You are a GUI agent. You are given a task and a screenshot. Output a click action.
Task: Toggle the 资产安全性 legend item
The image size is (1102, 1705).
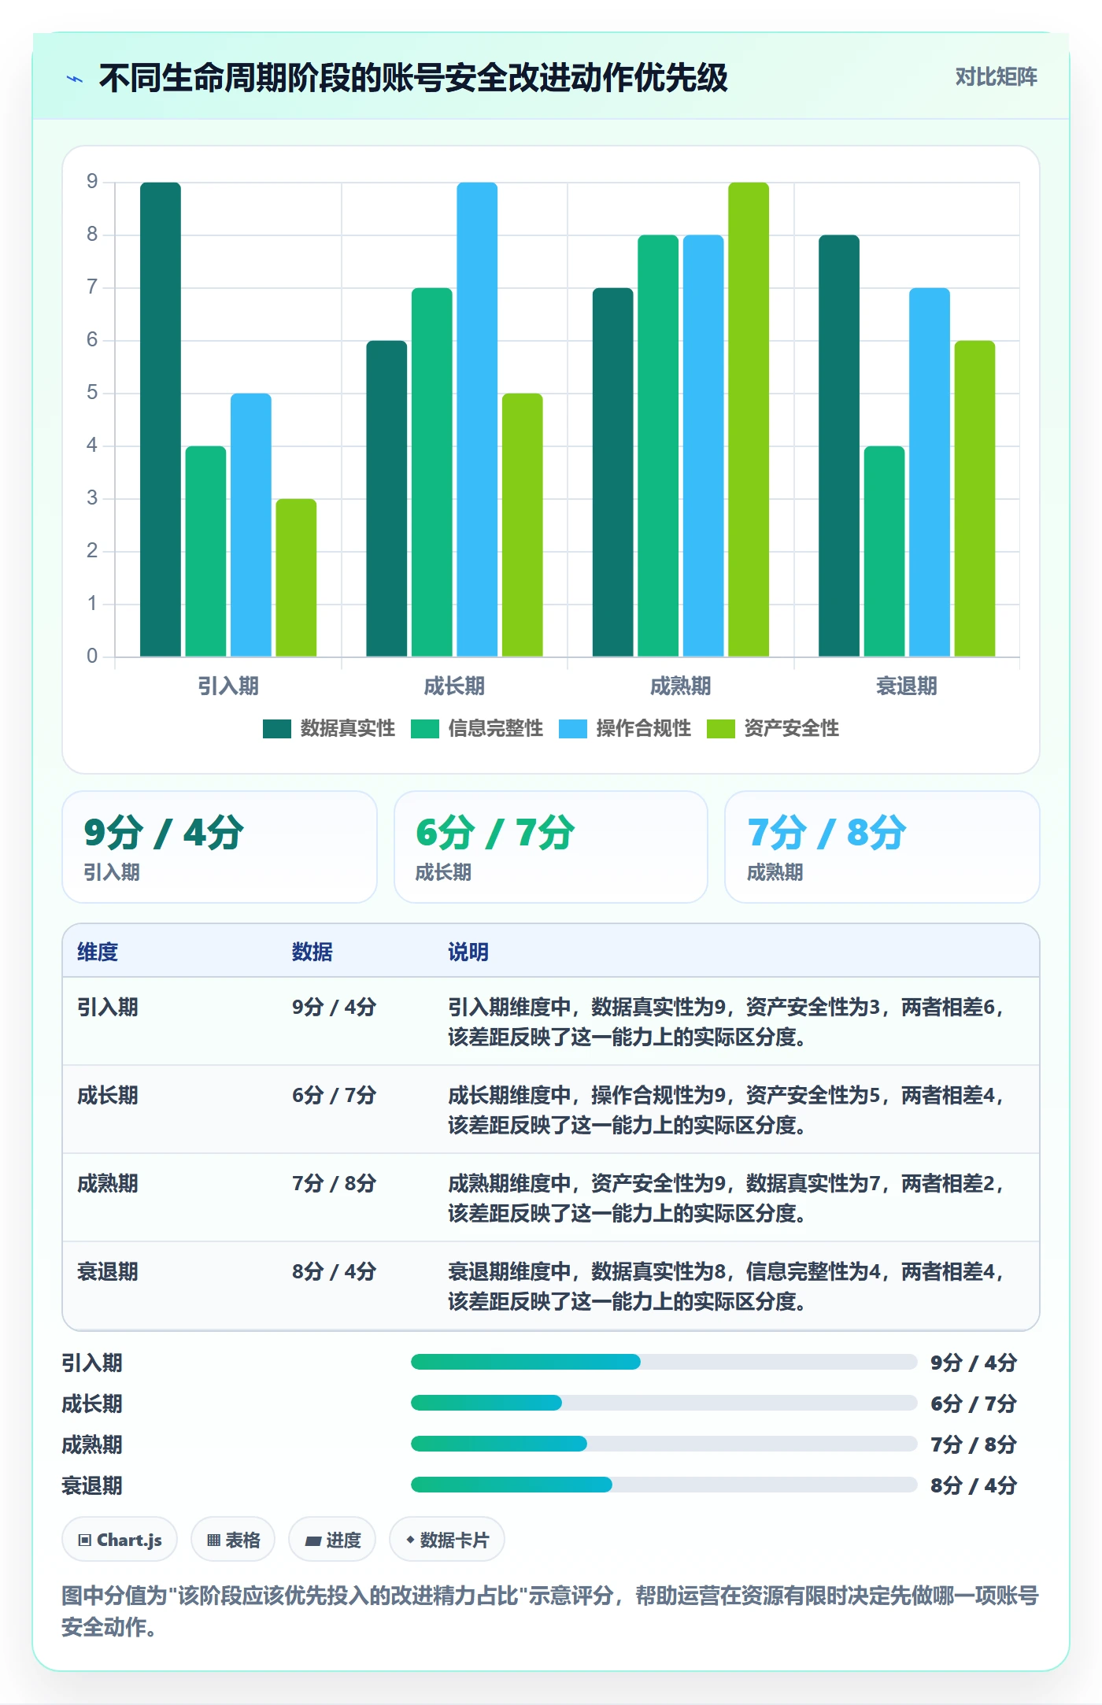tap(772, 729)
